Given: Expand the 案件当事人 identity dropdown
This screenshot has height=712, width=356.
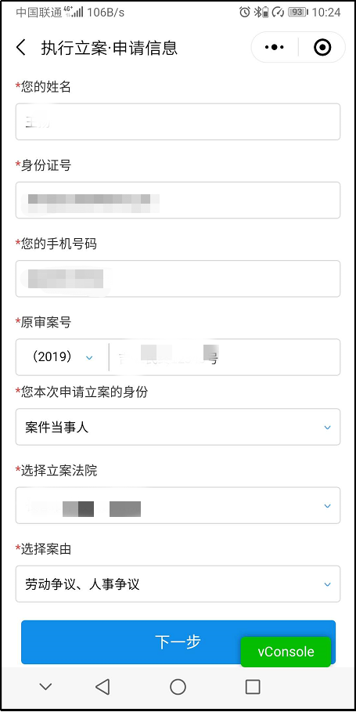Looking at the screenshot, I should pos(178,427).
